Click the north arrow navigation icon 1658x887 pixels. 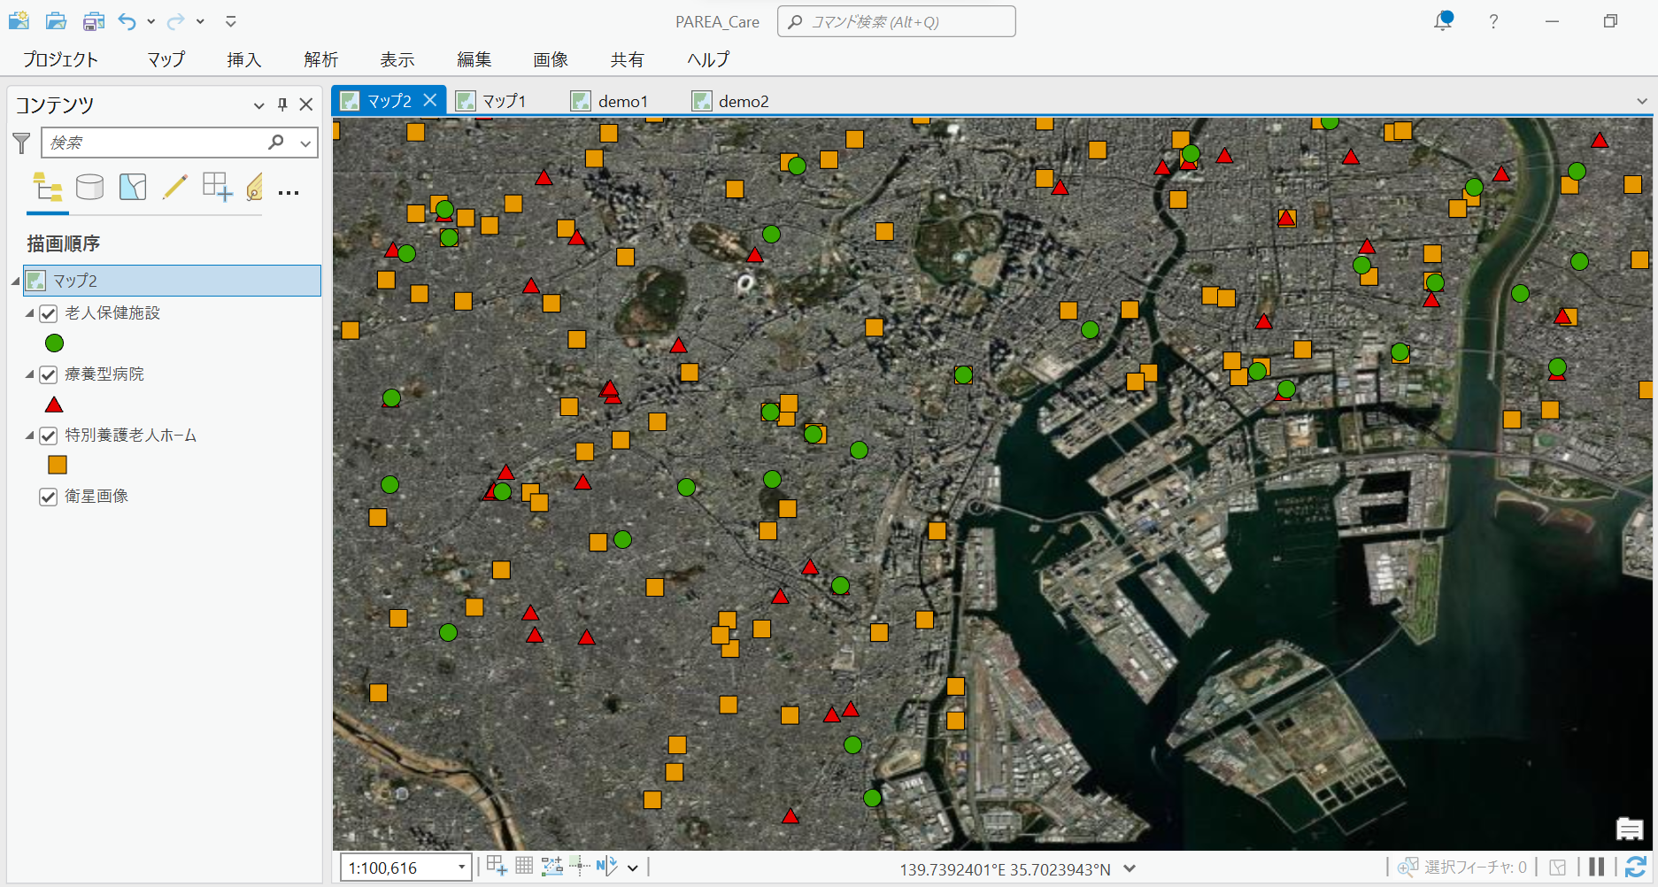click(x=606, y=866)
